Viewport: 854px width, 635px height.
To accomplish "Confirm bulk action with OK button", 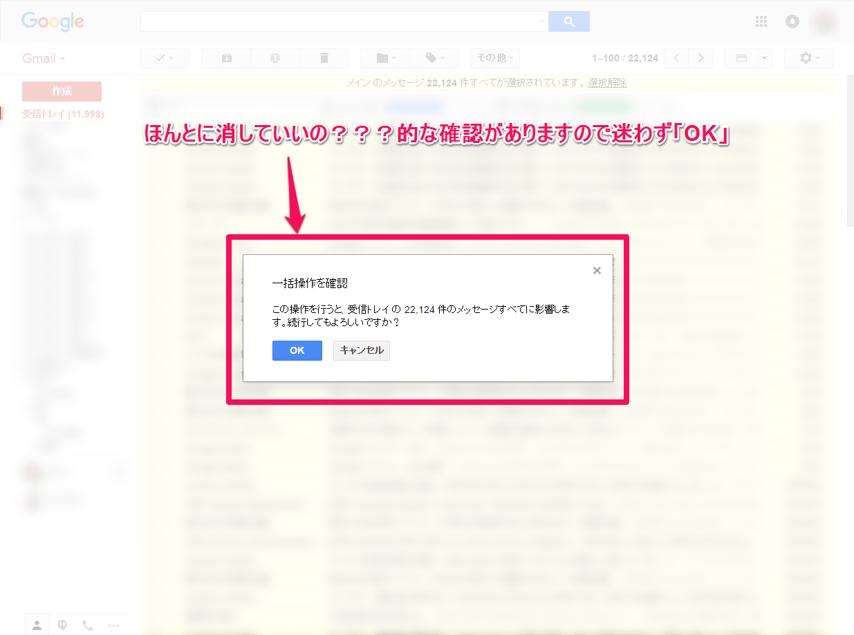I will click(297, 350).
